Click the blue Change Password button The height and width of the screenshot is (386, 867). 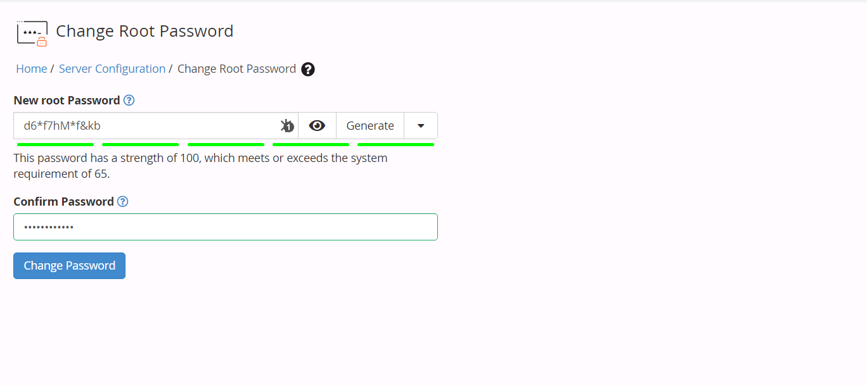click(x=69, y=266)
